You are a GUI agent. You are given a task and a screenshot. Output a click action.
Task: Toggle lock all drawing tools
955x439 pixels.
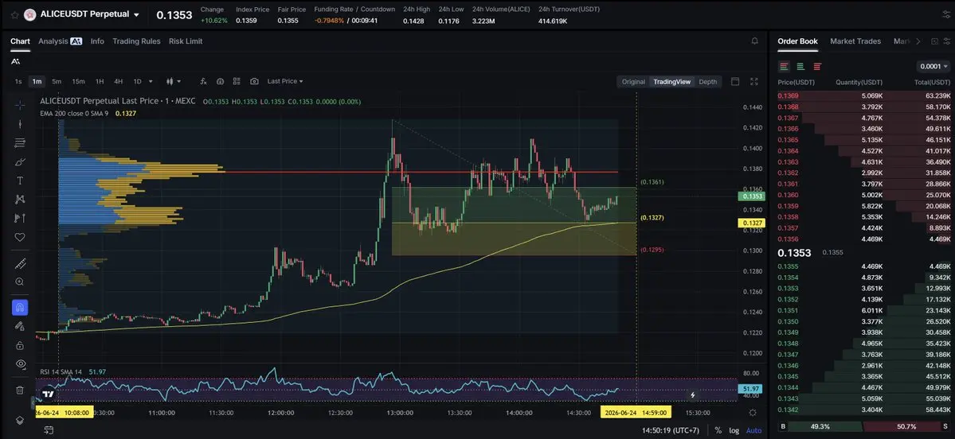[x=19, y=345]
